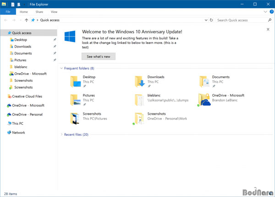This screenshot has width=275, height=197.
Task: Open the recent locations dropdown arrow
Action: pyautogui.click(x=21, y=20)
